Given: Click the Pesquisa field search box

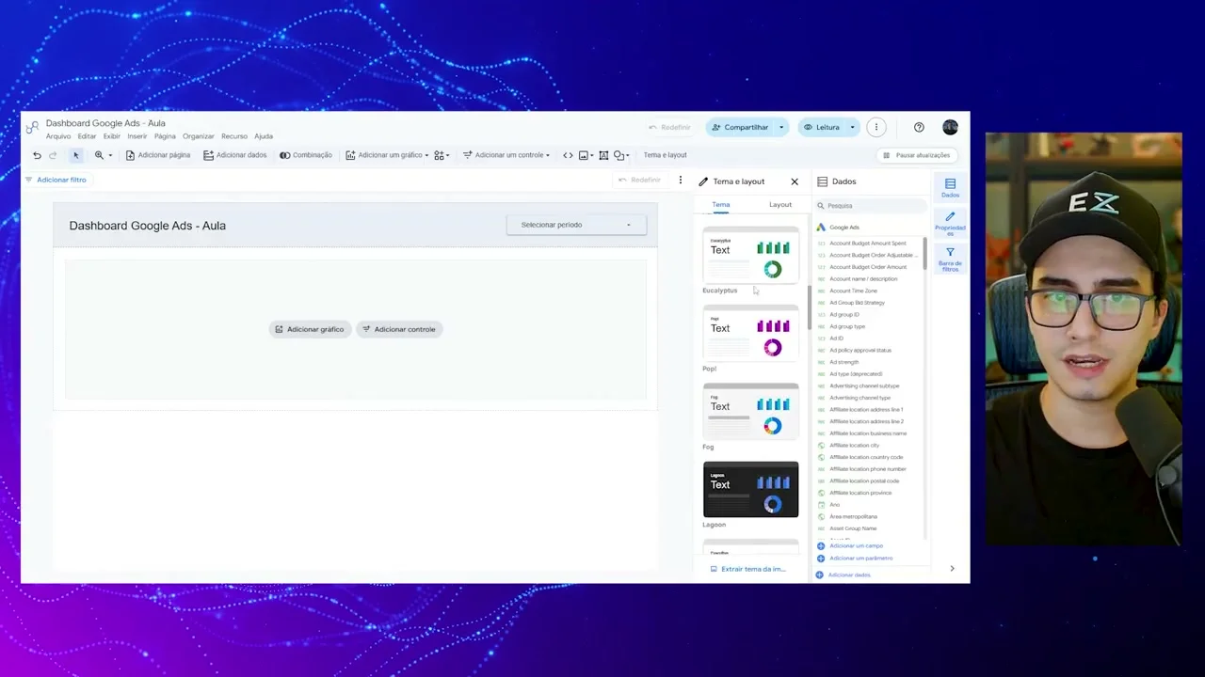Looking at the screenshot, I should pos(871,205).
